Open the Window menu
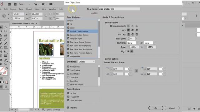200x112 pixels. [x=52, y=9]
